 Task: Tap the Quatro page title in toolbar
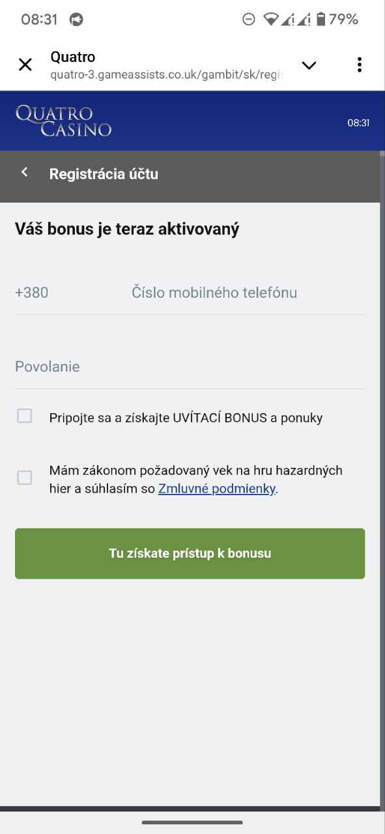(x=72, y=57)
